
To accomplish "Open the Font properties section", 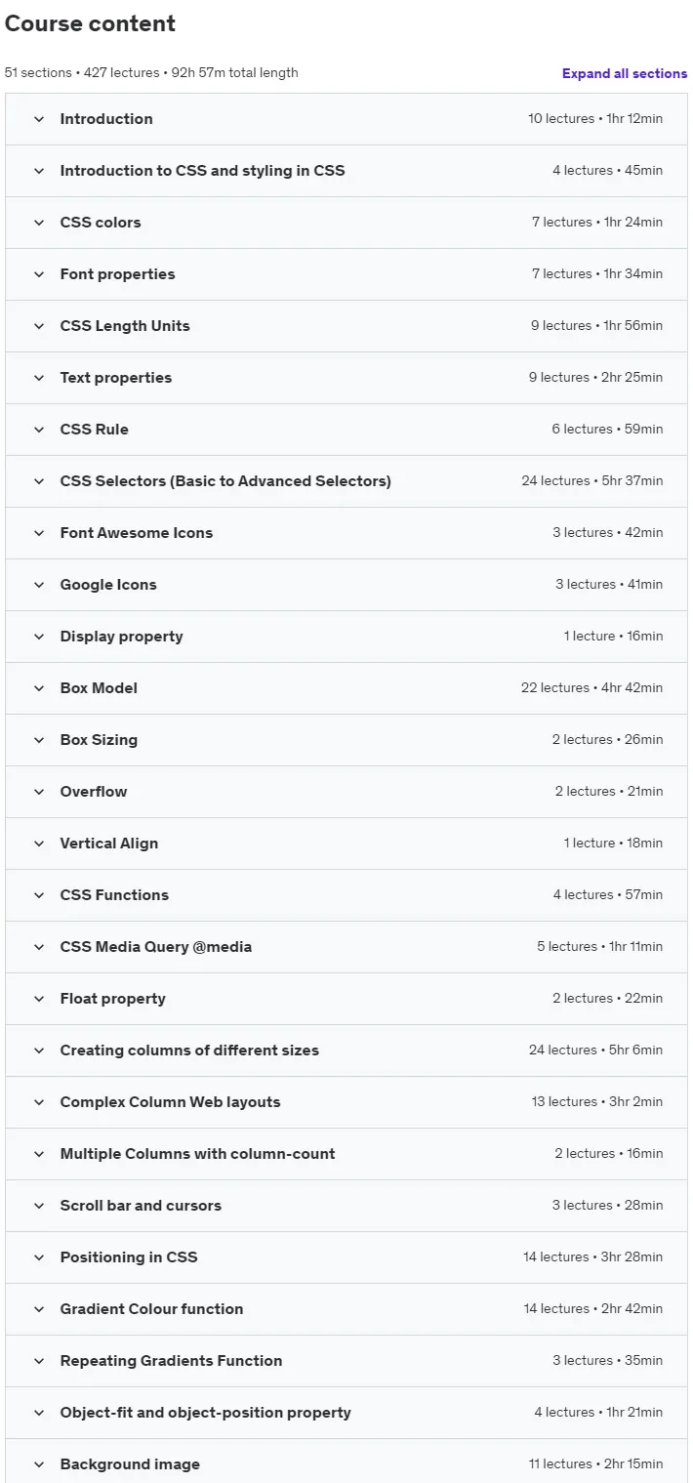I will tap(346, 274).
